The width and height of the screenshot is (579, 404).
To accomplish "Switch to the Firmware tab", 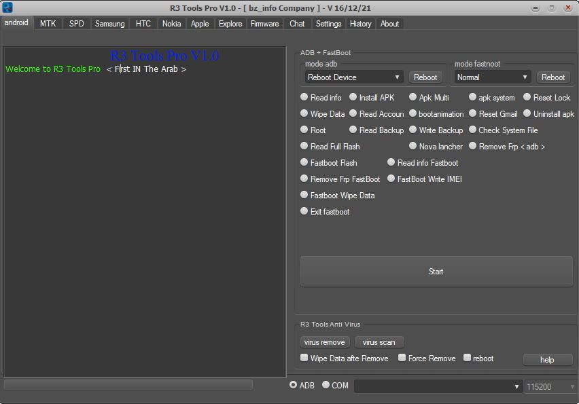I will 265,24.
